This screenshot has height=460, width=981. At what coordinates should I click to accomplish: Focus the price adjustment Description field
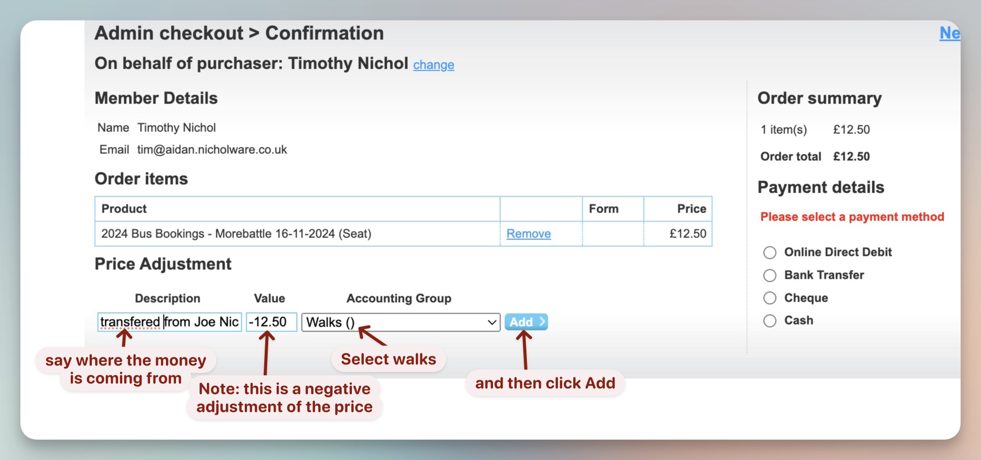169,322
